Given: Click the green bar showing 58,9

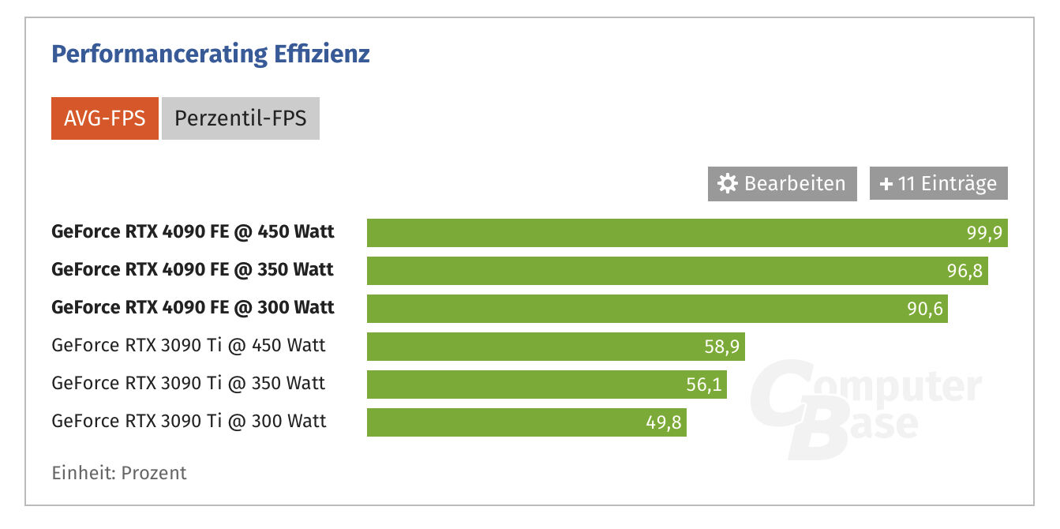Looking at the screenshot, I should tap(556, 347).
